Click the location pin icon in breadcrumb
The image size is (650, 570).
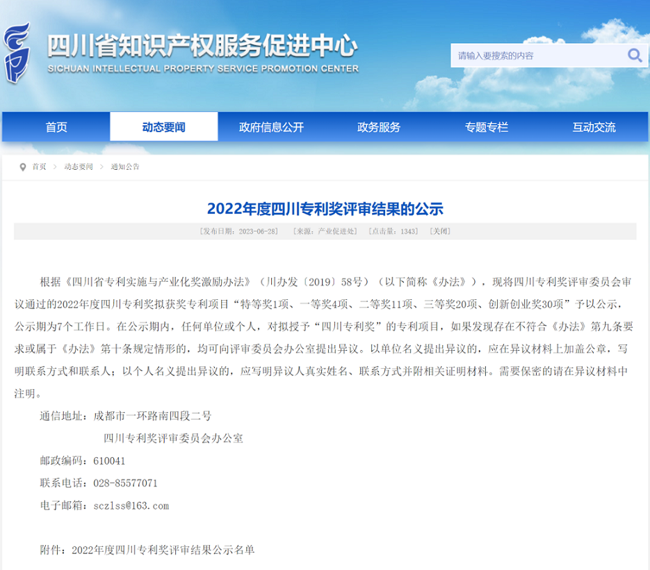23,167
